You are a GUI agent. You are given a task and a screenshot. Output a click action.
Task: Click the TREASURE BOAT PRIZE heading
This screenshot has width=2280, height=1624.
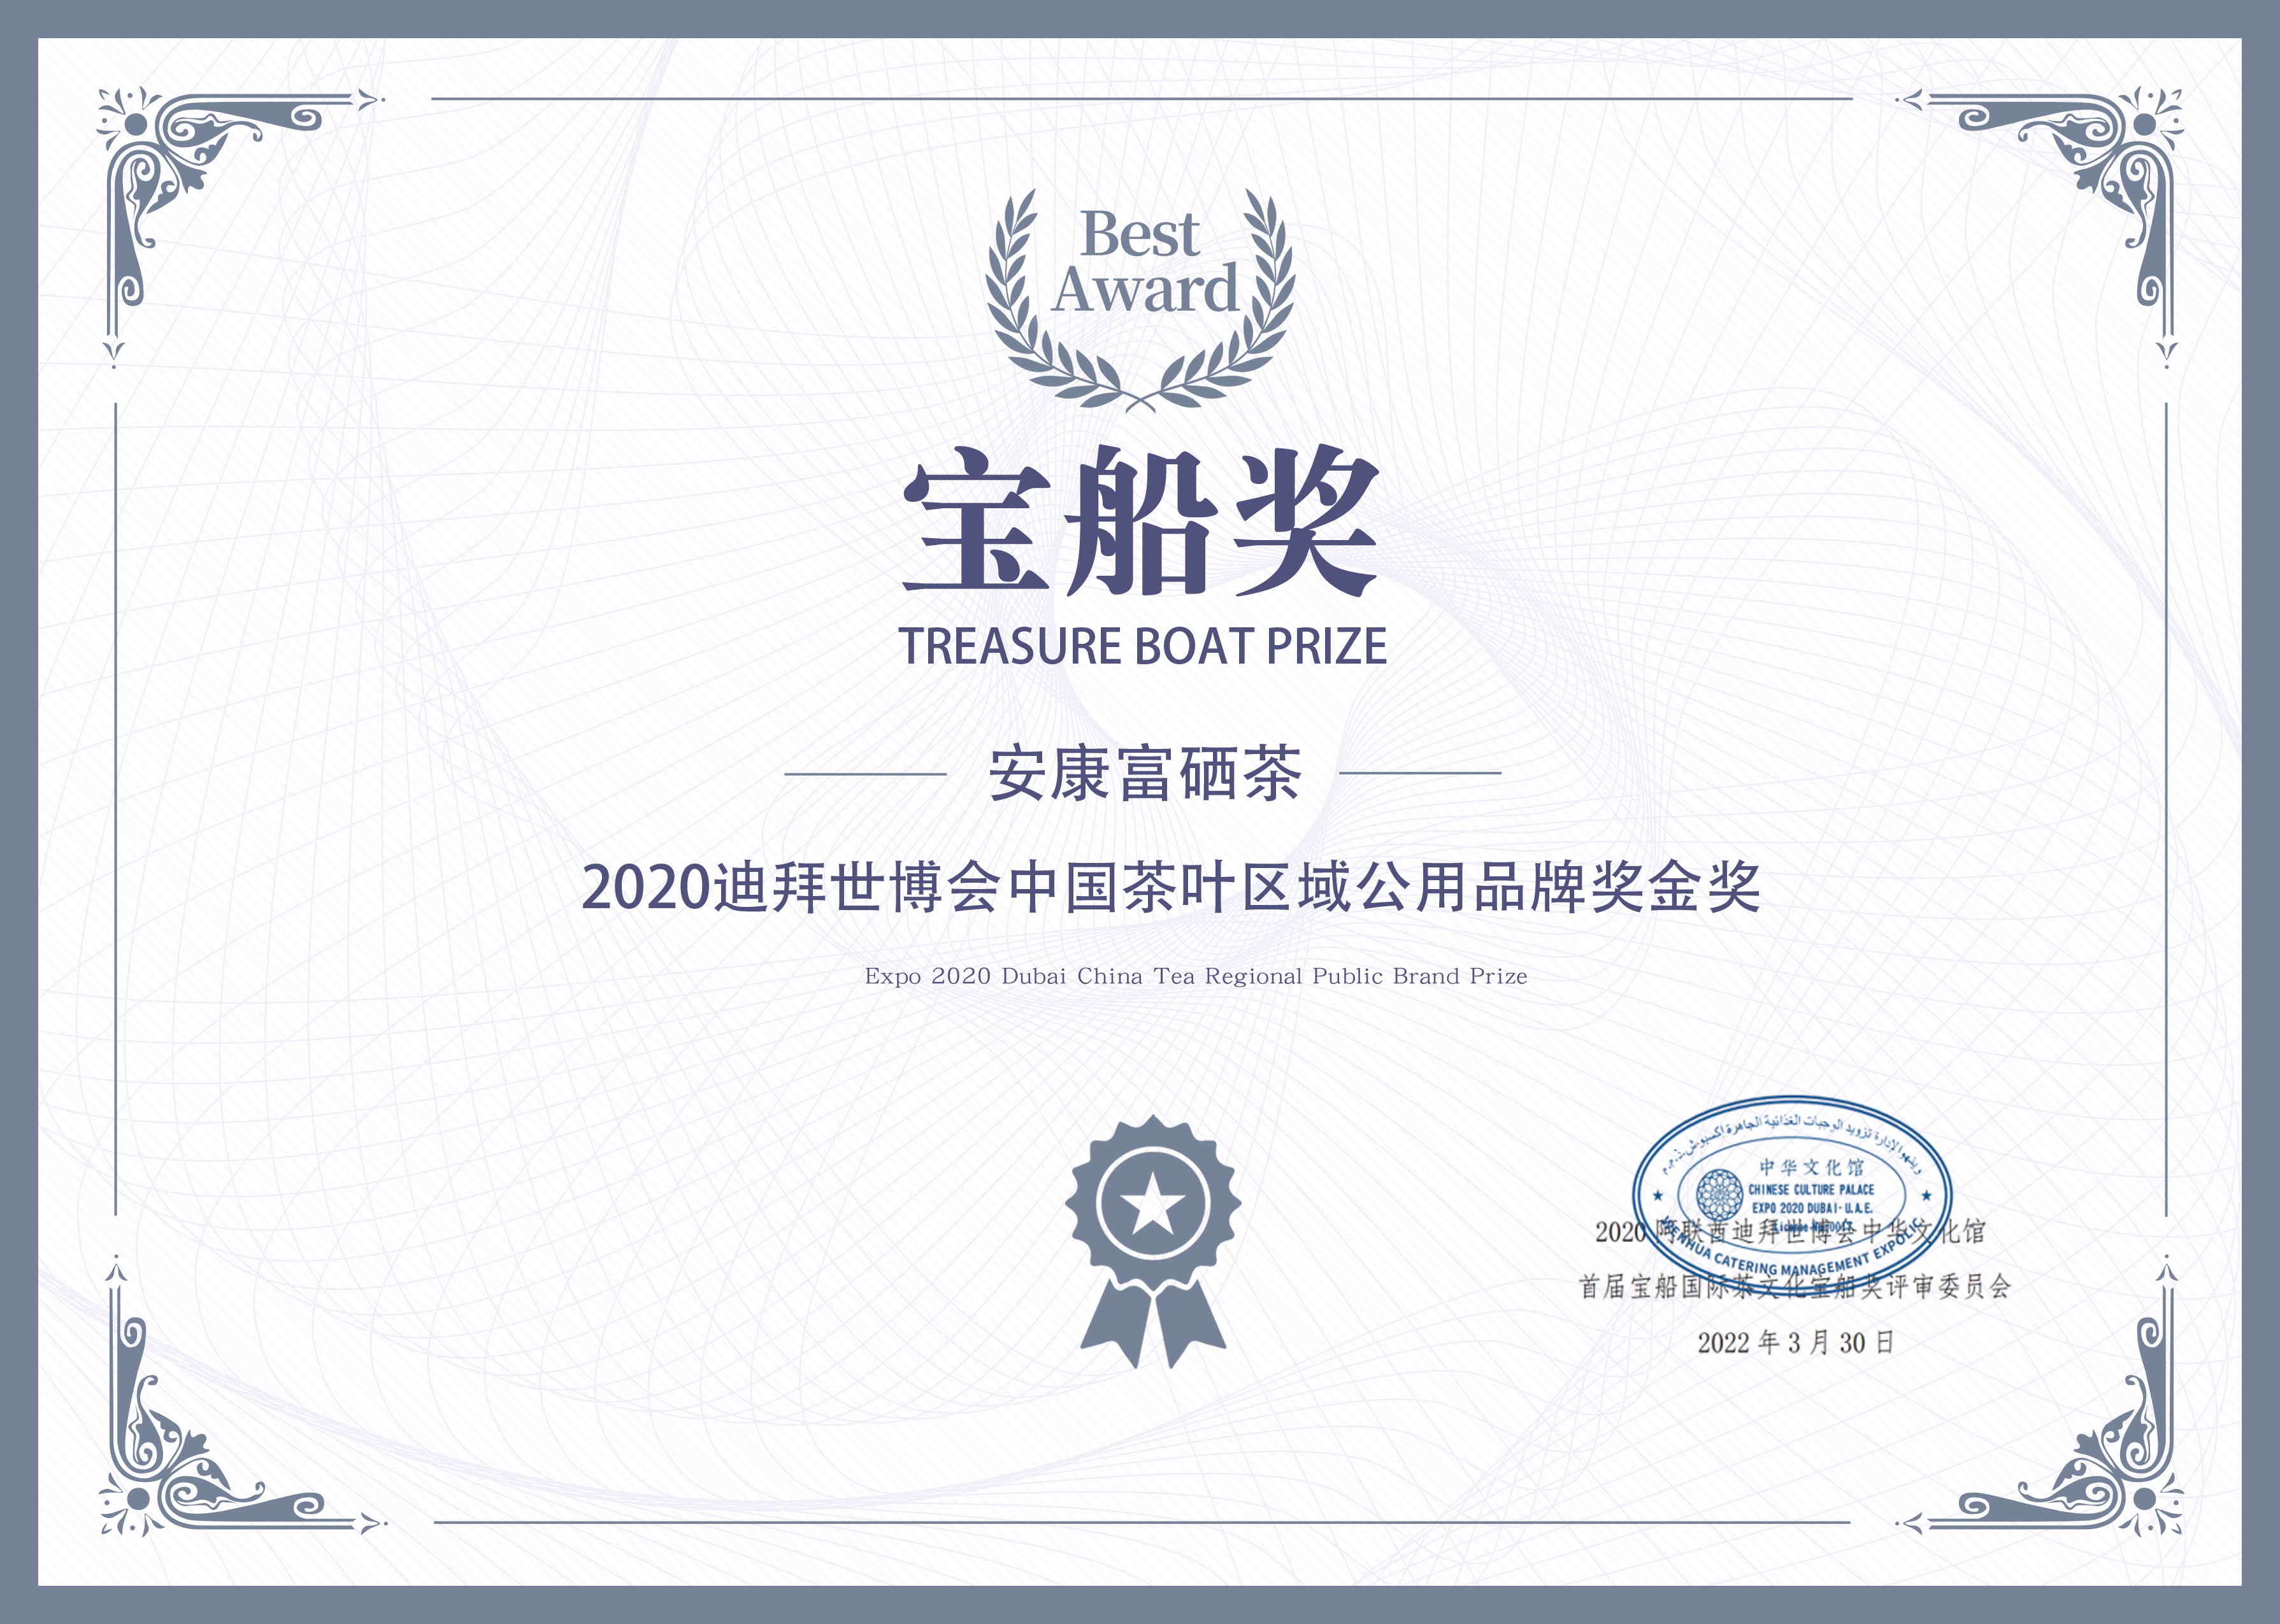(1142, 647)
